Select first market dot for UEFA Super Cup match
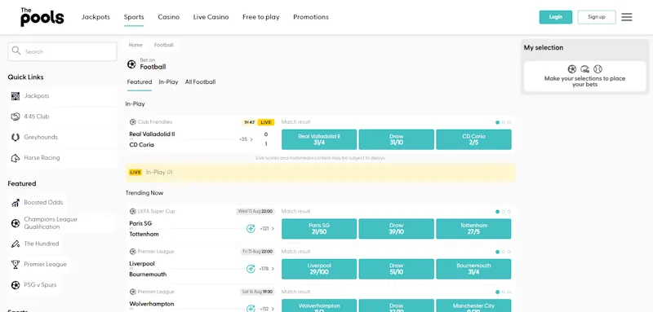Viewport: 653px width, 312px height. pos(497,212)
